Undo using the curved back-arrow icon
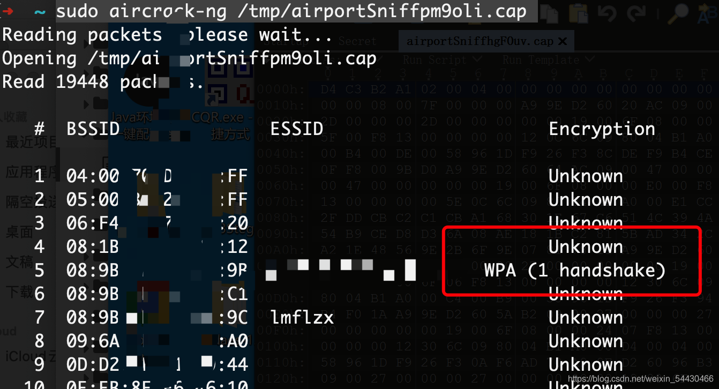The height and width of the screenshot is (389, 719). (x=606, y=13)
